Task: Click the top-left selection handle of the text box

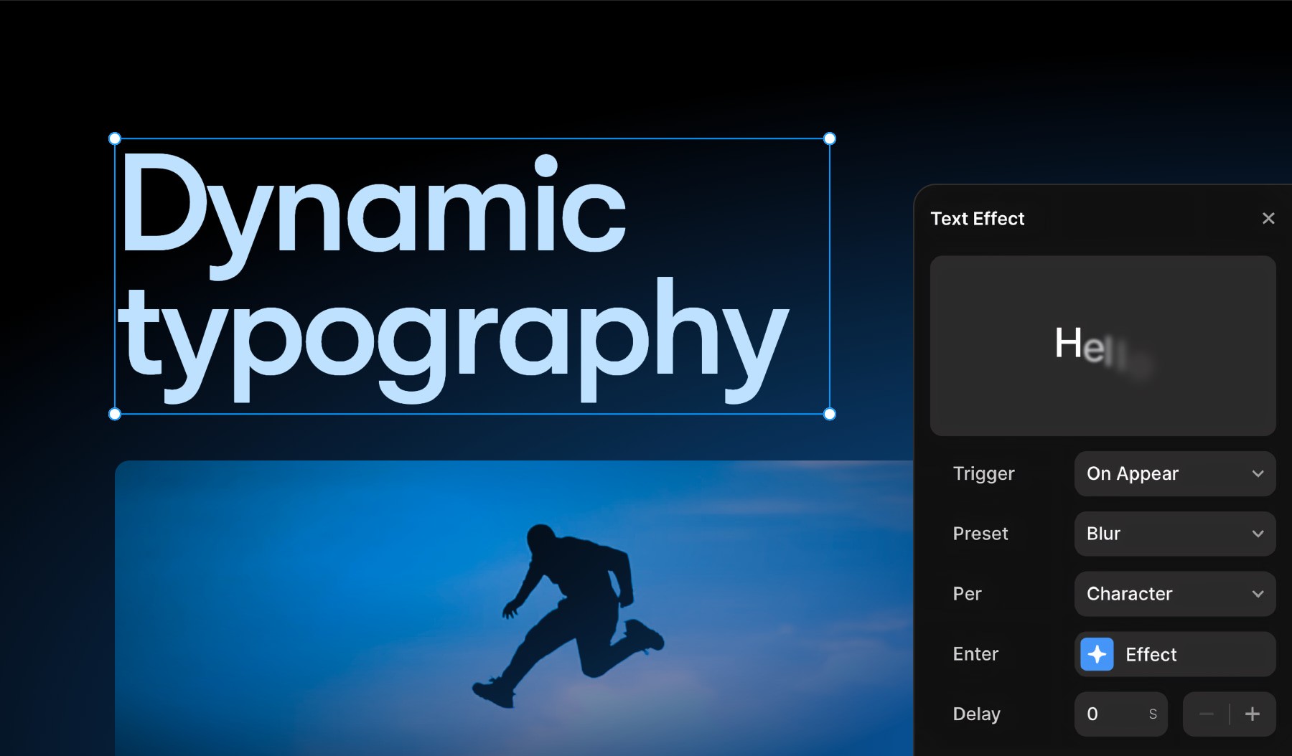Action: [115, 138]
